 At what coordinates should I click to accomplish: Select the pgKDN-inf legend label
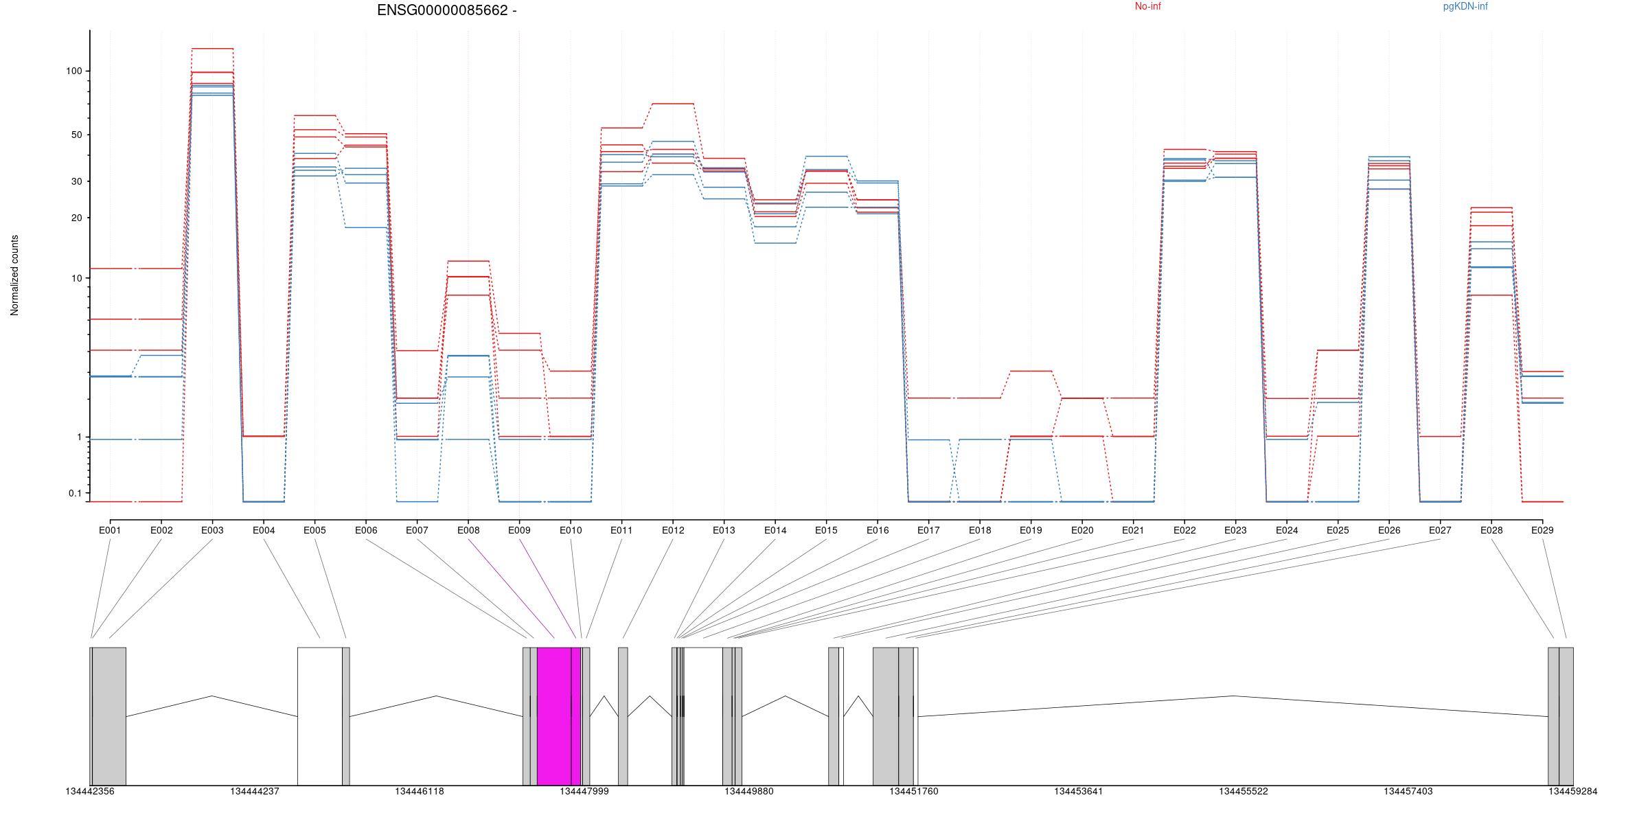(x=1465, y=6)
